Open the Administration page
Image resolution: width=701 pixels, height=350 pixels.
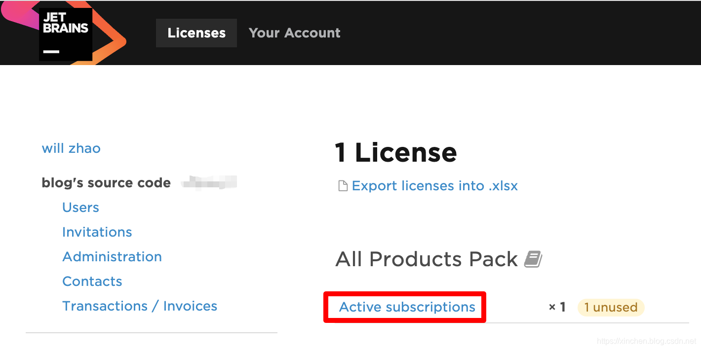112,256
